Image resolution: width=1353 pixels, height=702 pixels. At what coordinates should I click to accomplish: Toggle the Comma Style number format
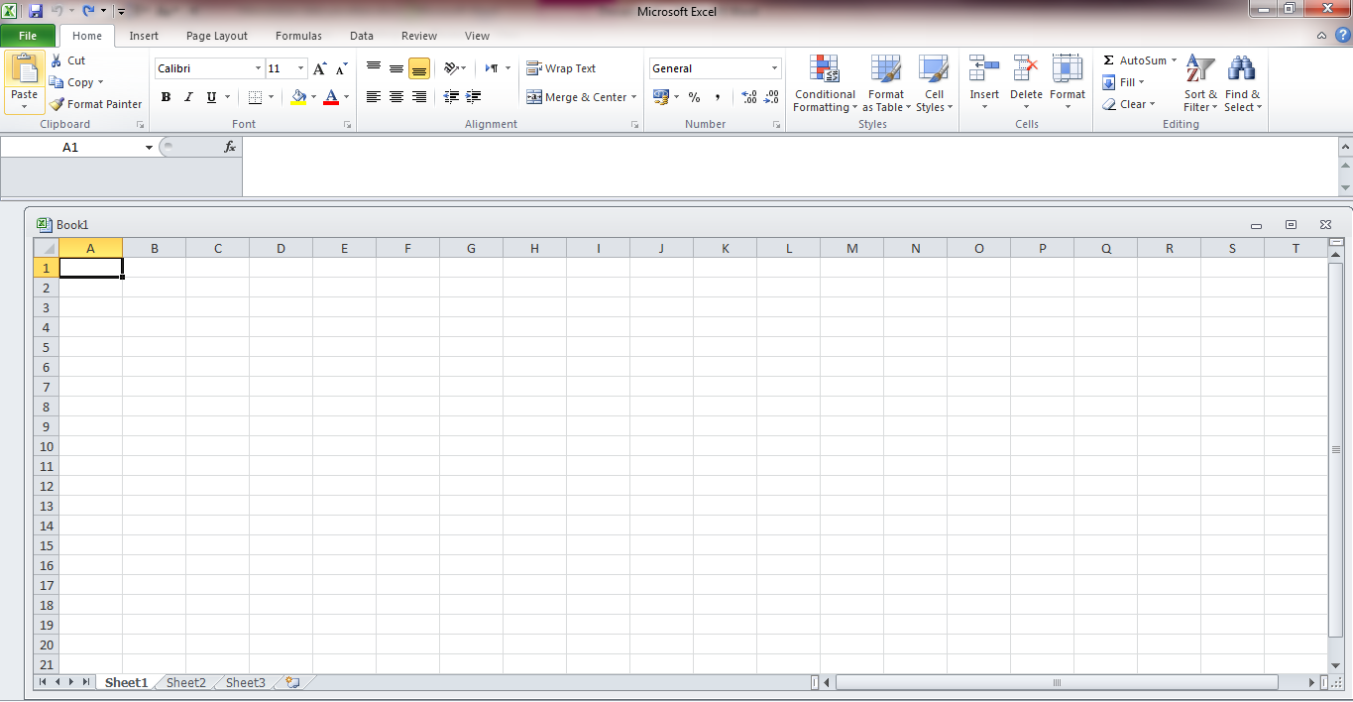(x=717, y=97)
